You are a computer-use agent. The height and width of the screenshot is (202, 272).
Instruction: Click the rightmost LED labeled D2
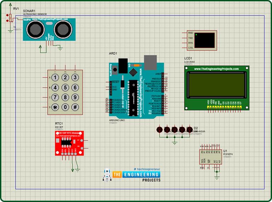pos(189,130)
